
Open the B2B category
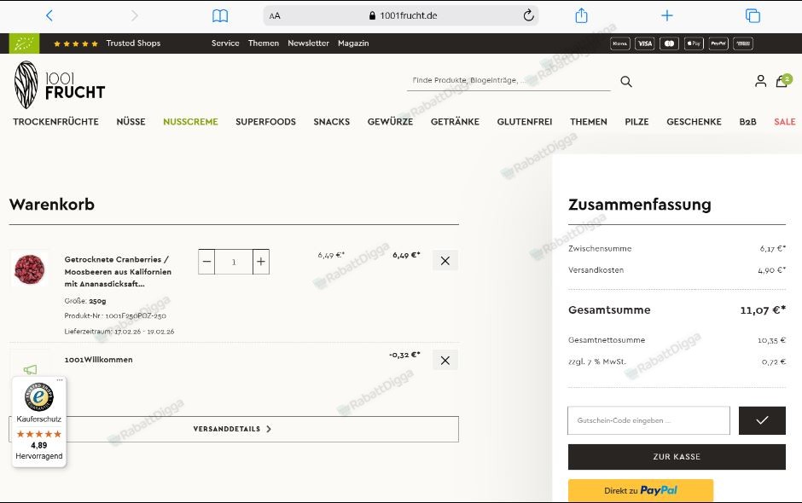747,122
